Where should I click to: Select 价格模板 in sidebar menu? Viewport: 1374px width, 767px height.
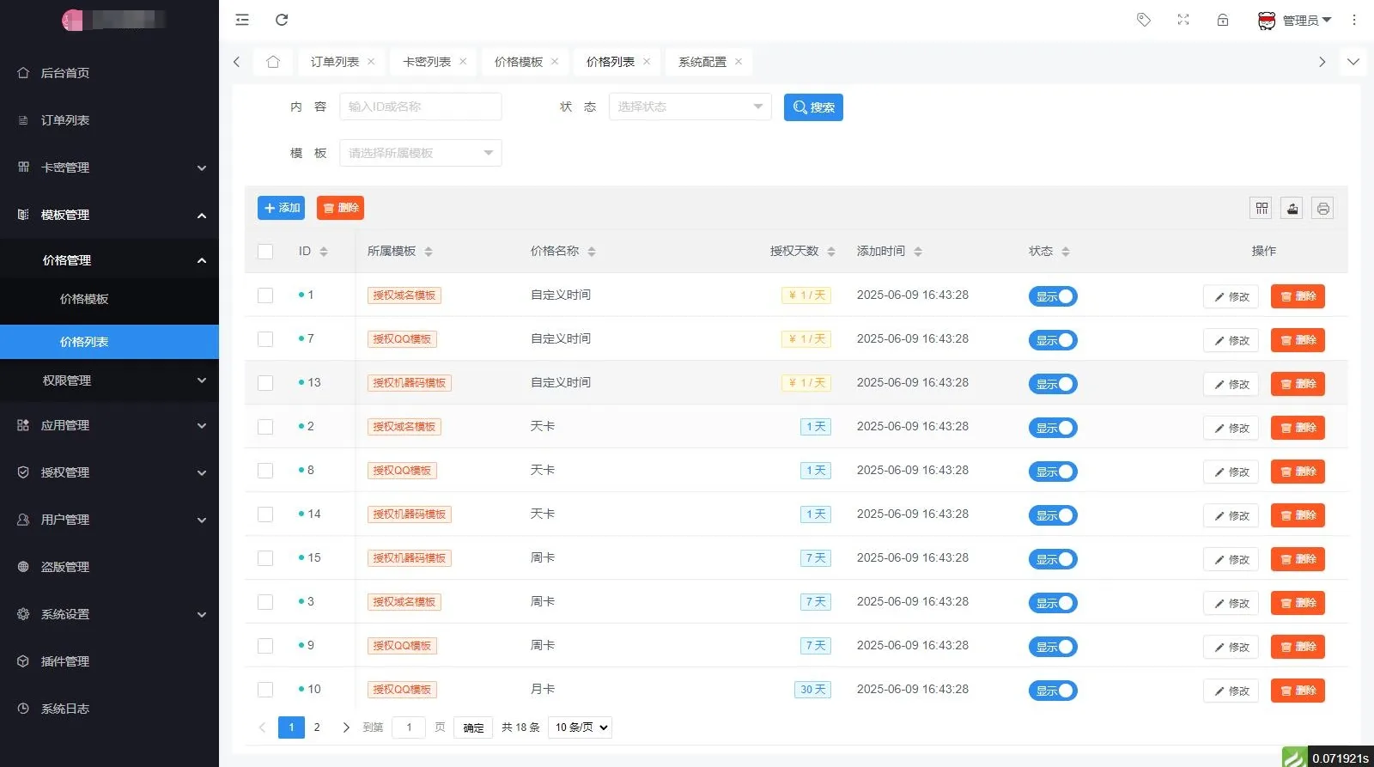[x=84, y=299]
